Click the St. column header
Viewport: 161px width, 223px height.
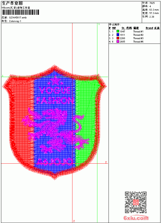(123, 28)
